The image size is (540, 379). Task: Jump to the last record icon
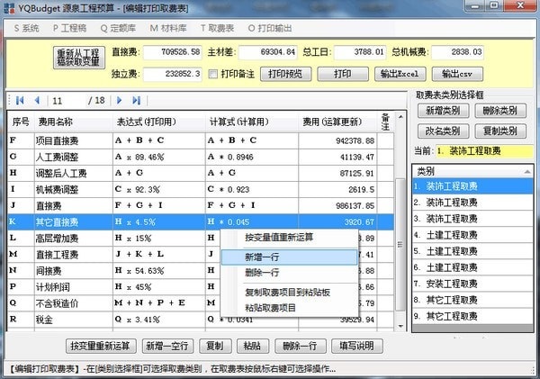click(137, 100)
